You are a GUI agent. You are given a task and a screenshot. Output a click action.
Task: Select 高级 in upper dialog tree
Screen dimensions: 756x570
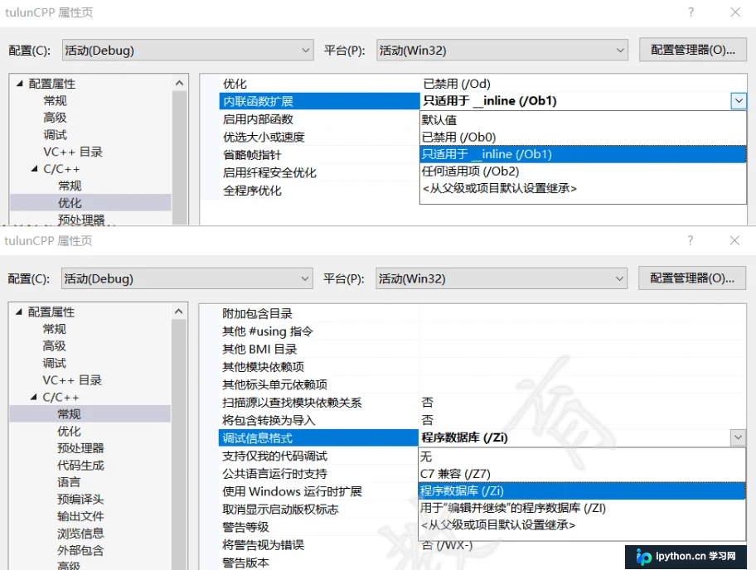point(56,118)
